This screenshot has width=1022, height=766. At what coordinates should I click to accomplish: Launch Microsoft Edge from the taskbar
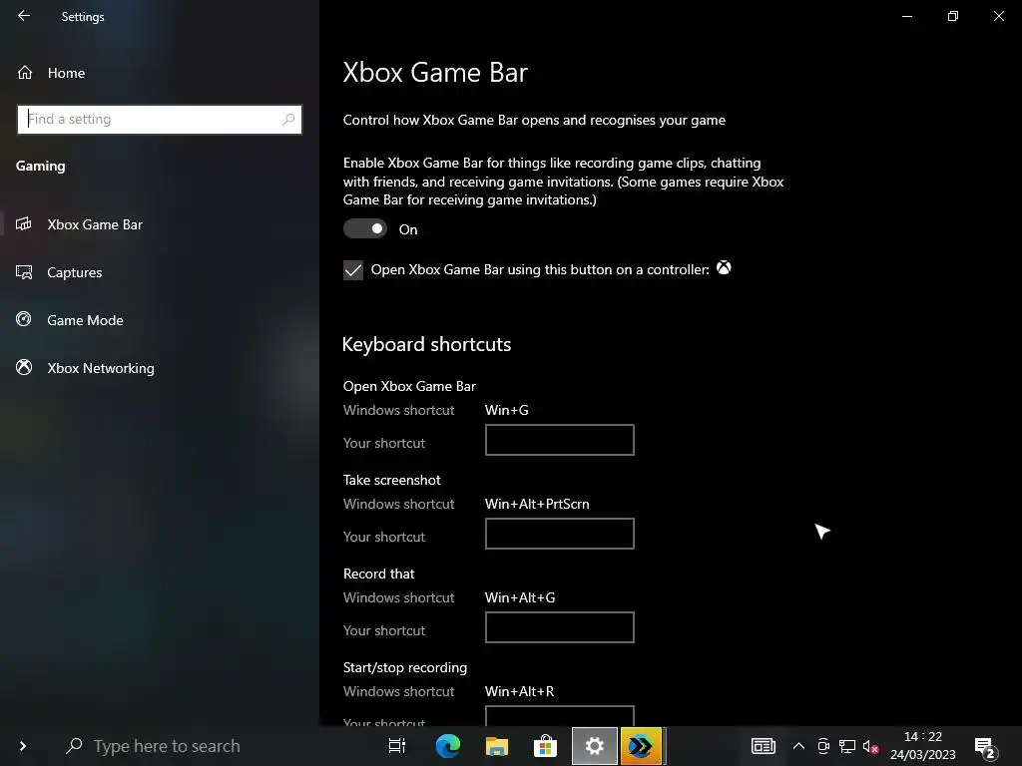click(x=448, y=746)
